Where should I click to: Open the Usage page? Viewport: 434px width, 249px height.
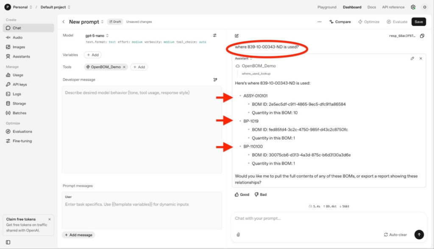pos(28,75)
